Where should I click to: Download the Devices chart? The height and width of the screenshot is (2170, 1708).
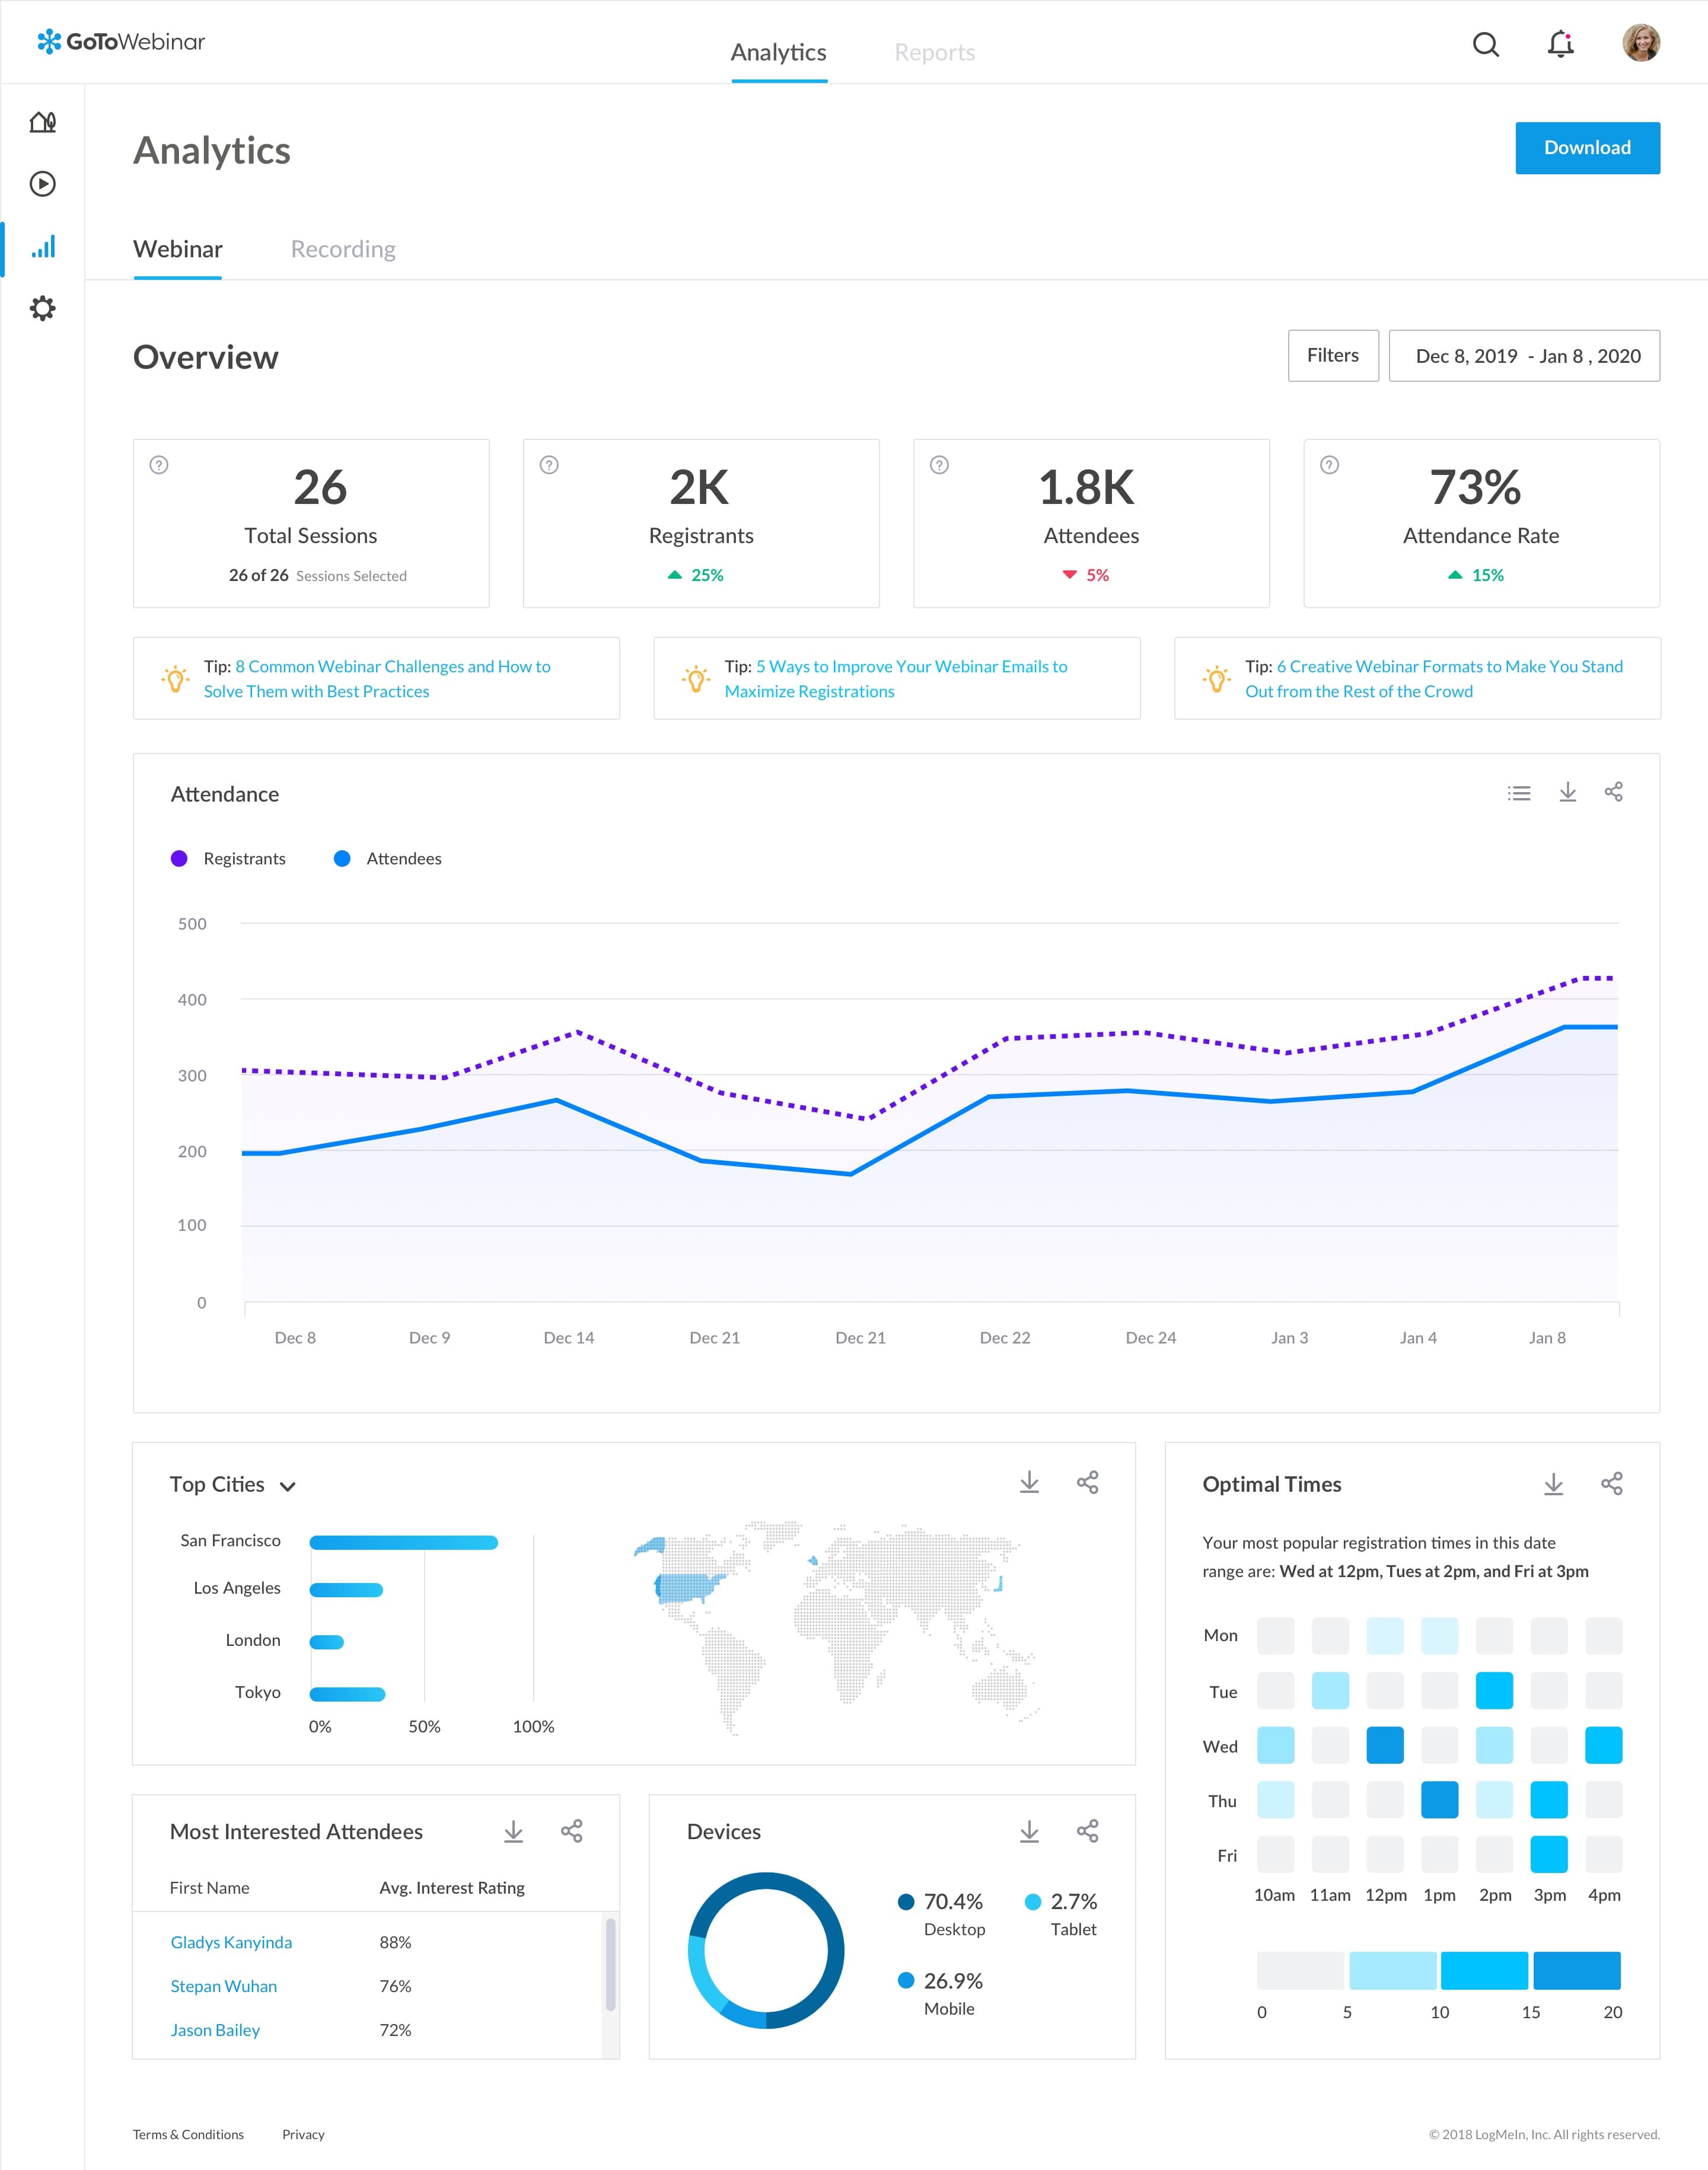(1029, 1831)
